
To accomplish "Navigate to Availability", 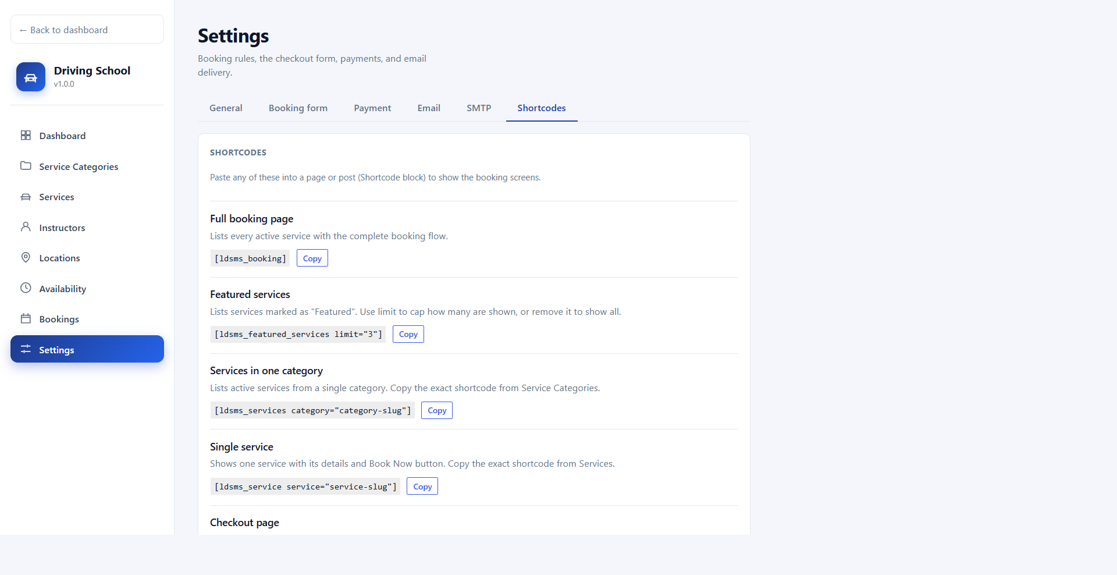I will [x=87, y=289].
